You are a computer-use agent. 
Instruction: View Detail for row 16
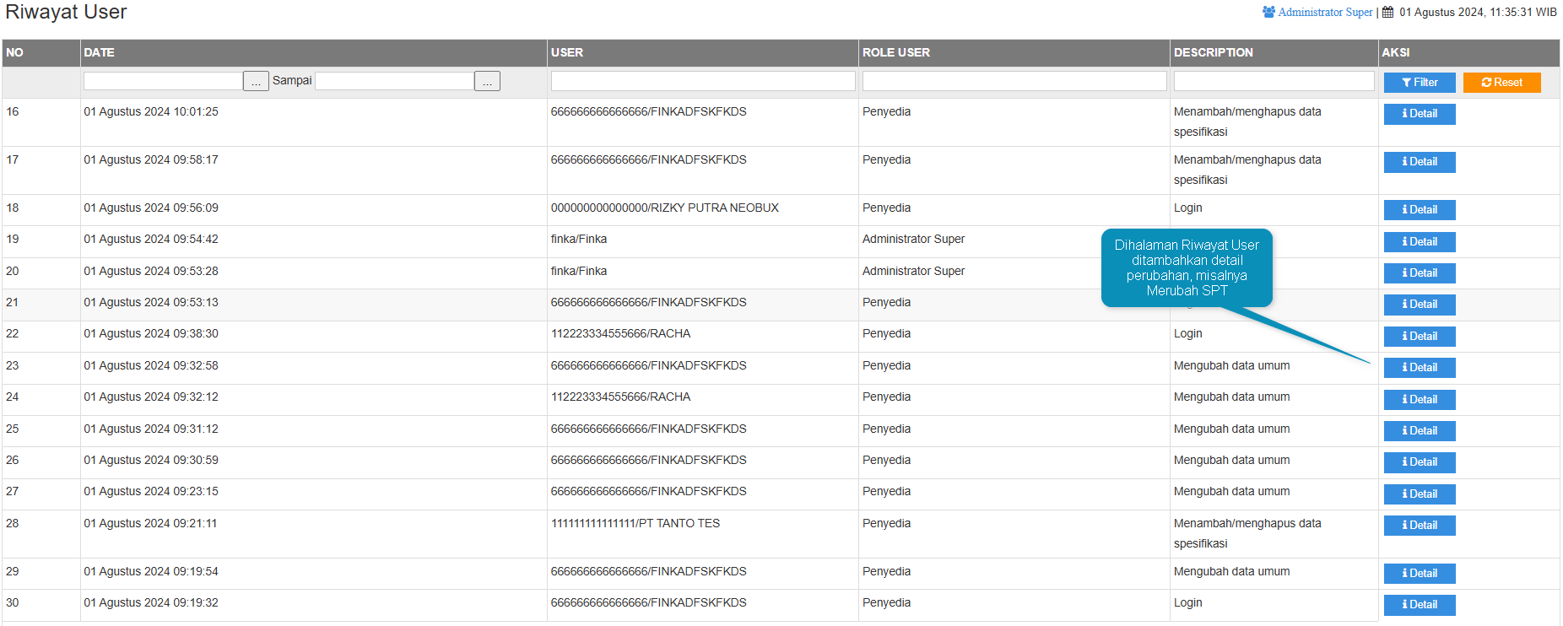[1419, 114]
